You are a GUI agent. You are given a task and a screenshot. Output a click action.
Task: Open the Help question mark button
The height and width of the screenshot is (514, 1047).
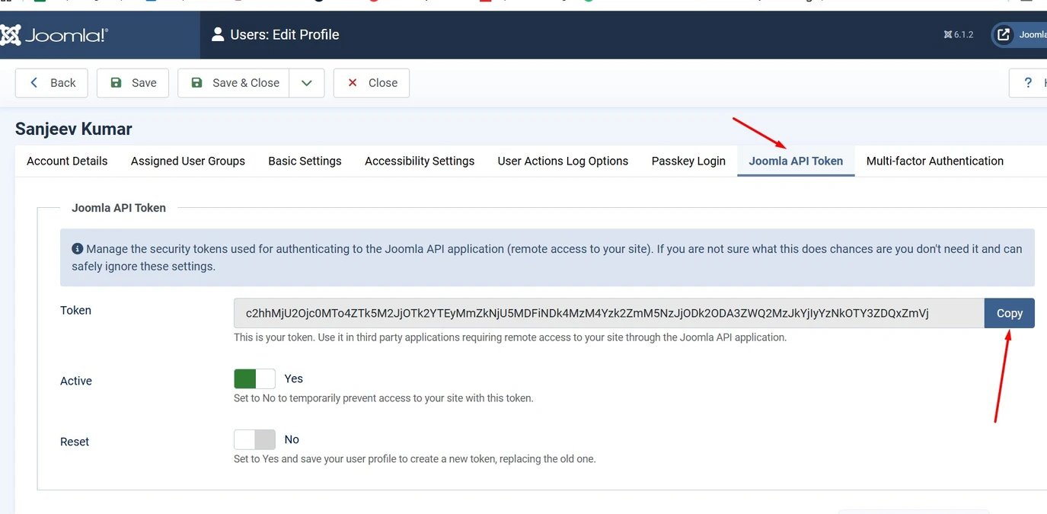[1028, 83]
